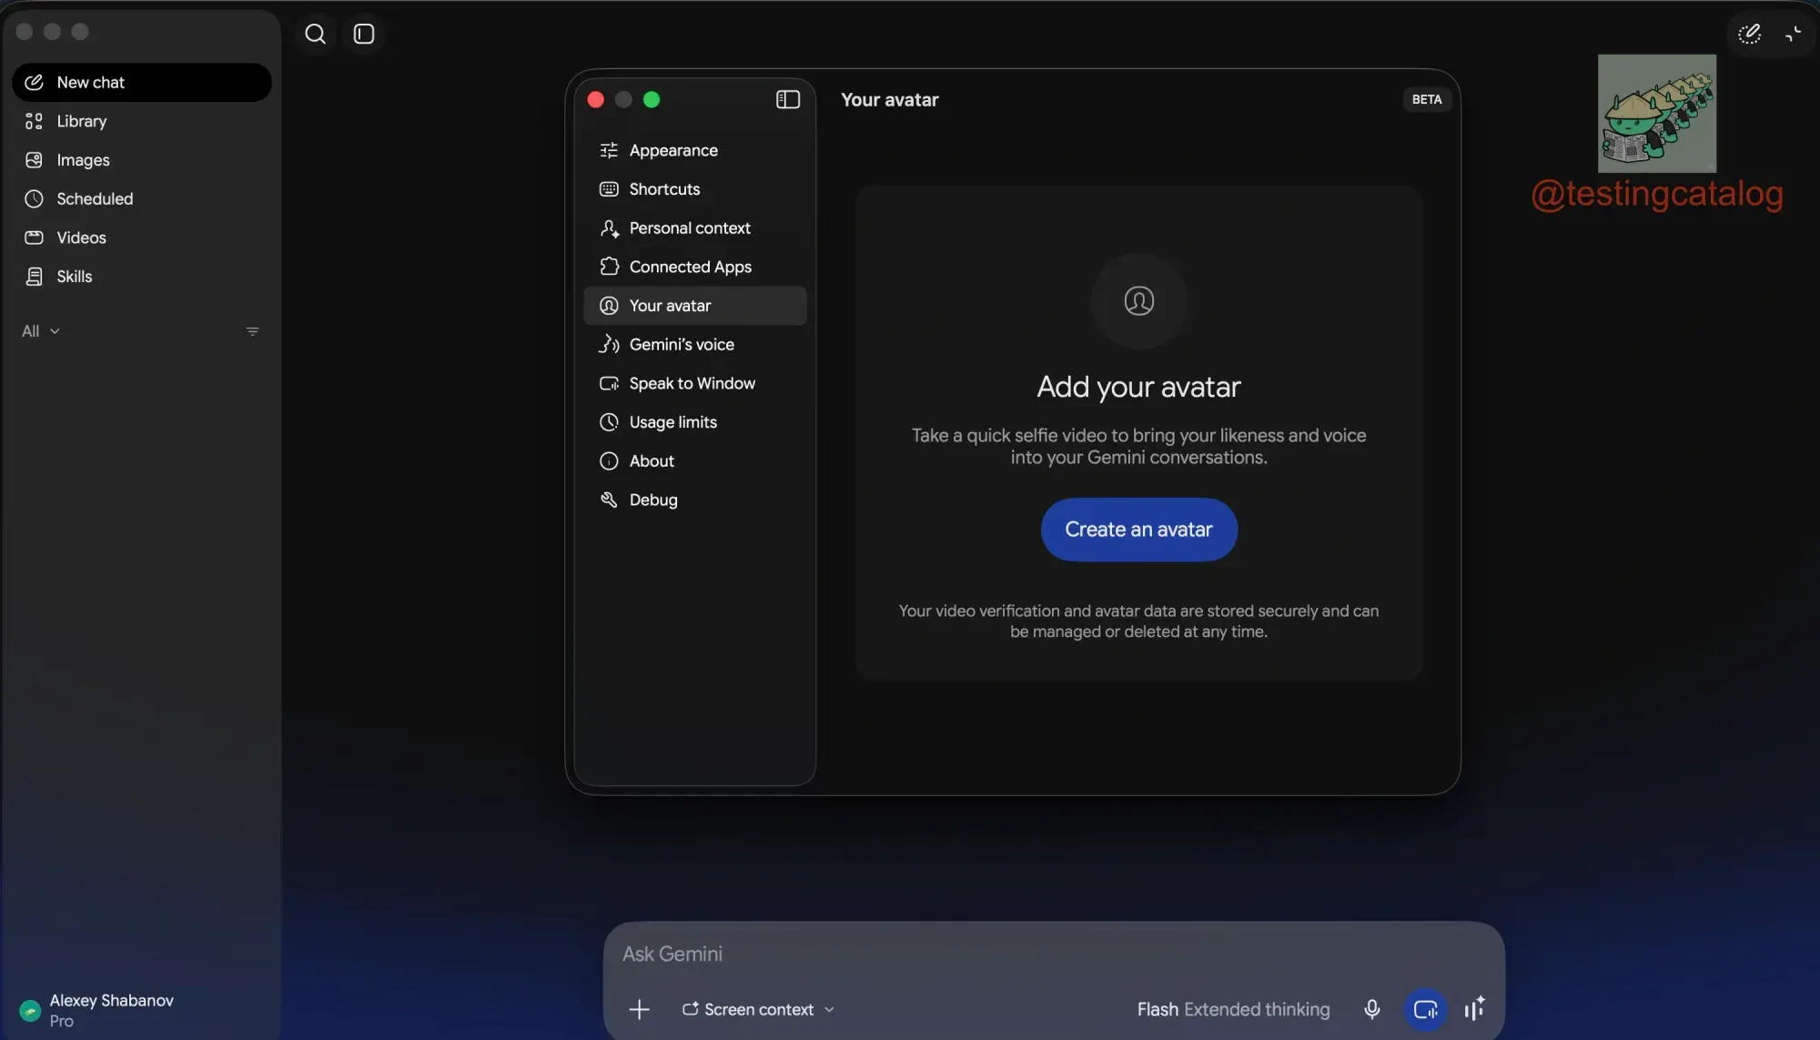1820x1040 pixels.
Task: Click the Debug wrench icon
Action: pyautogui.click(x=609, y=500)
